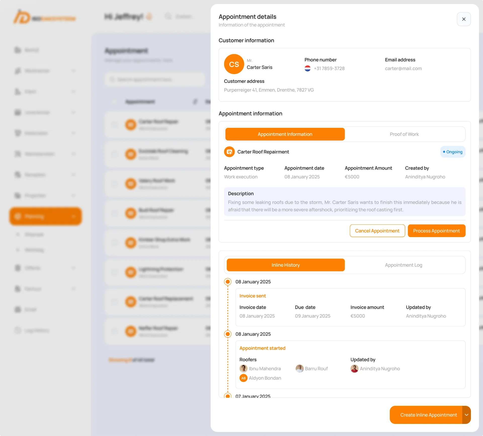Click the Netherlands flag icon by phone number
Screen dimensions: 483x436
pos(307,68)
